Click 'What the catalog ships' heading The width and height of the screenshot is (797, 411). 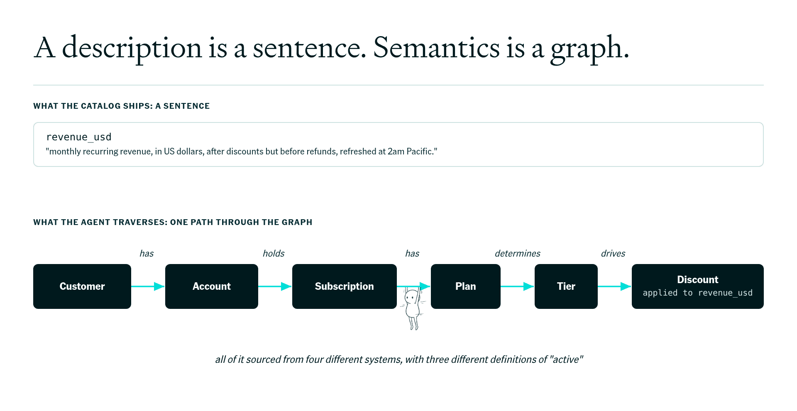pos(122,106)
